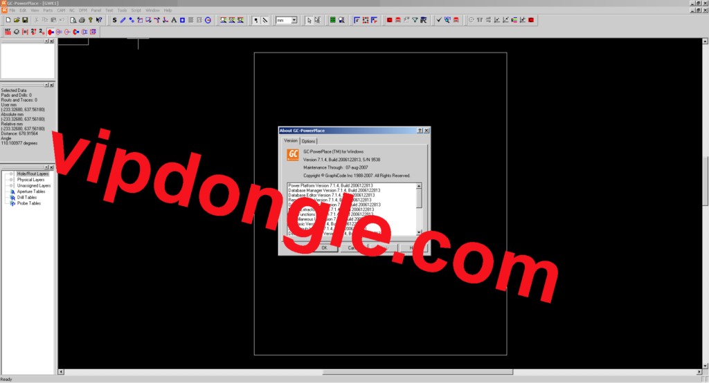Open the CAM menu

coord(62,10)
